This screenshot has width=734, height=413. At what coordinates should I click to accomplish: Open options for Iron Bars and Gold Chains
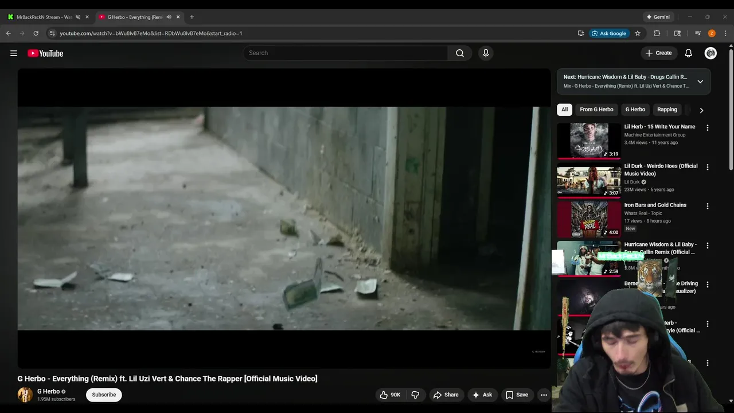coord(707,206)
